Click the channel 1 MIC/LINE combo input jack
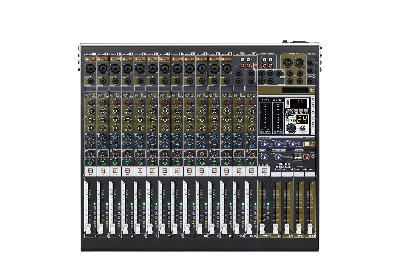 [91, 69]
